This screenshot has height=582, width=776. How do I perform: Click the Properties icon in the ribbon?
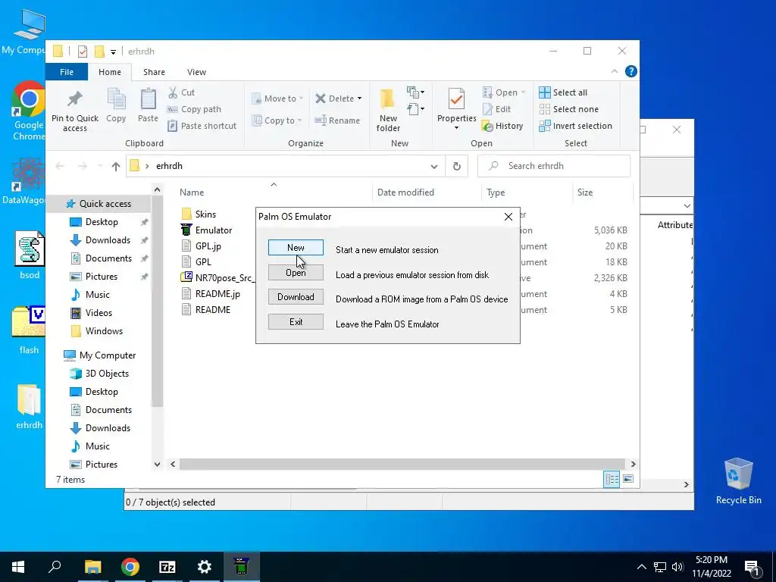tap(456, 99)
